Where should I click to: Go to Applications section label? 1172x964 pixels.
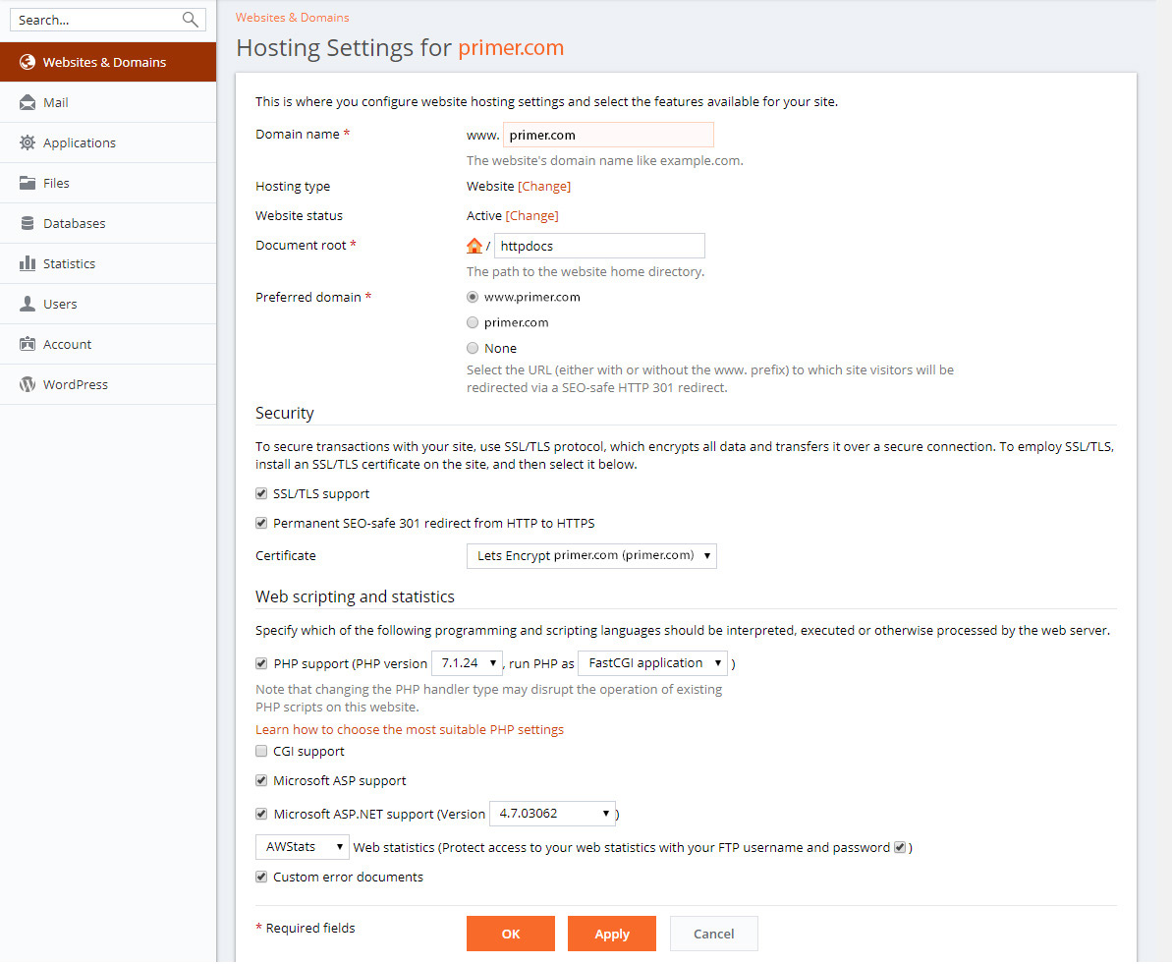(80, 142)
